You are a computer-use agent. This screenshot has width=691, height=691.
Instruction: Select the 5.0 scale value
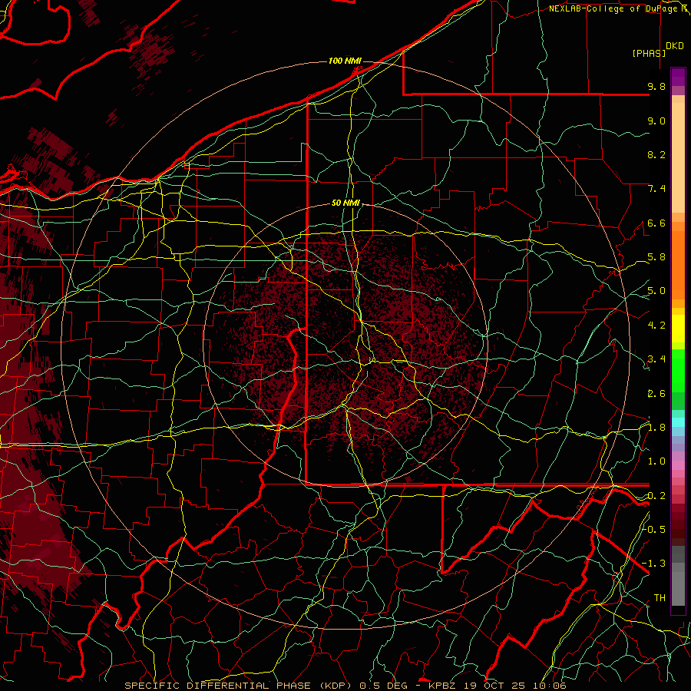pos(656,291)
